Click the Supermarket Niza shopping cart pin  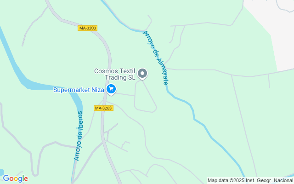coord(111,89)
